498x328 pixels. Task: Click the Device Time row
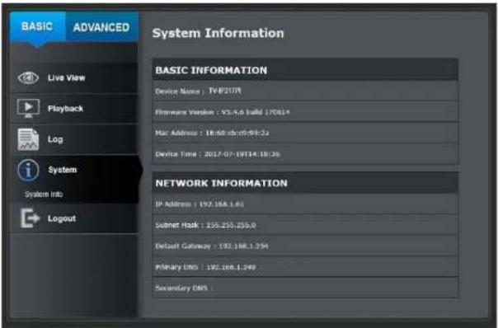point(305,154)
